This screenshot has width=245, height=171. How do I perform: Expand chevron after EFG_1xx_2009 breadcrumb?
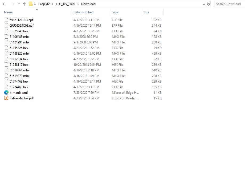tap(78, 4)
